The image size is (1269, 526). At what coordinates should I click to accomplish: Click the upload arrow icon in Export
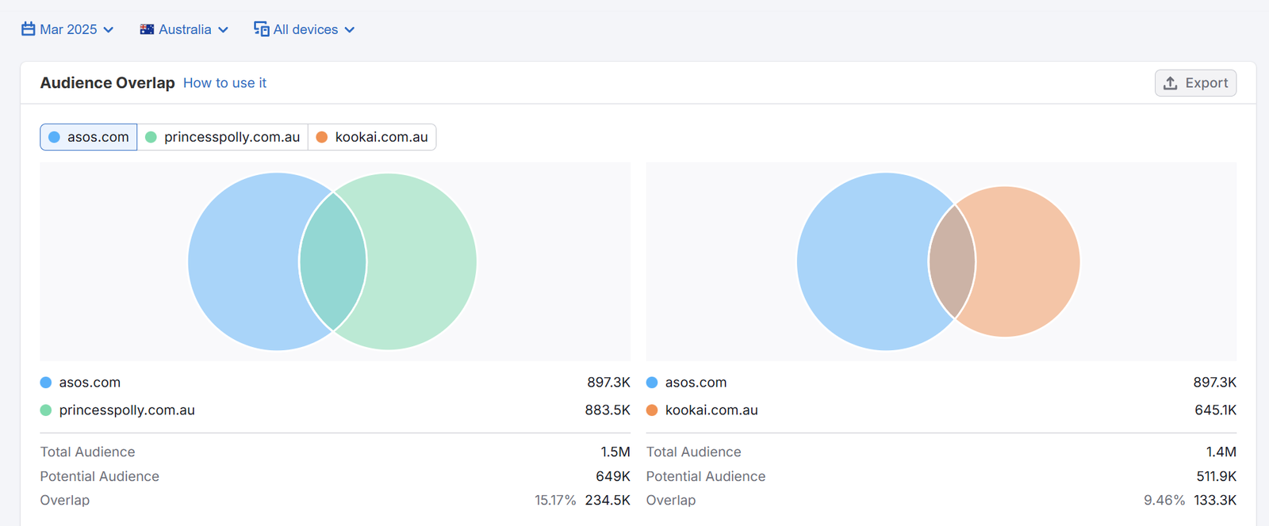1171,83
